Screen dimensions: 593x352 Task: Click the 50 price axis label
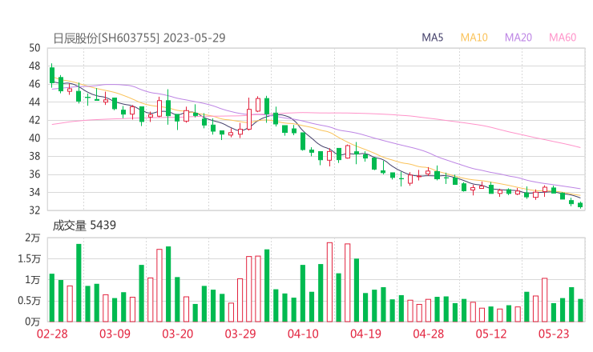coord(34,48)
